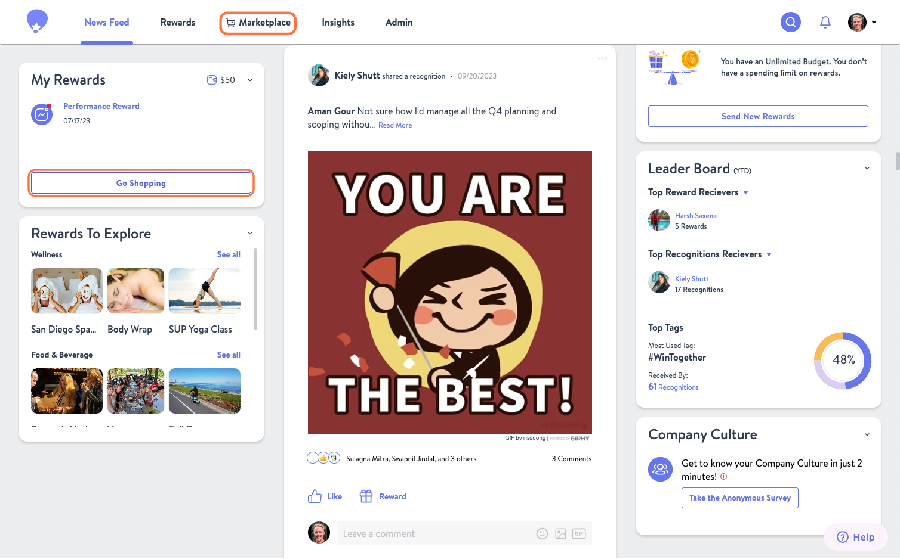Open Top Reward Recievers dropdown

[746, 192]
